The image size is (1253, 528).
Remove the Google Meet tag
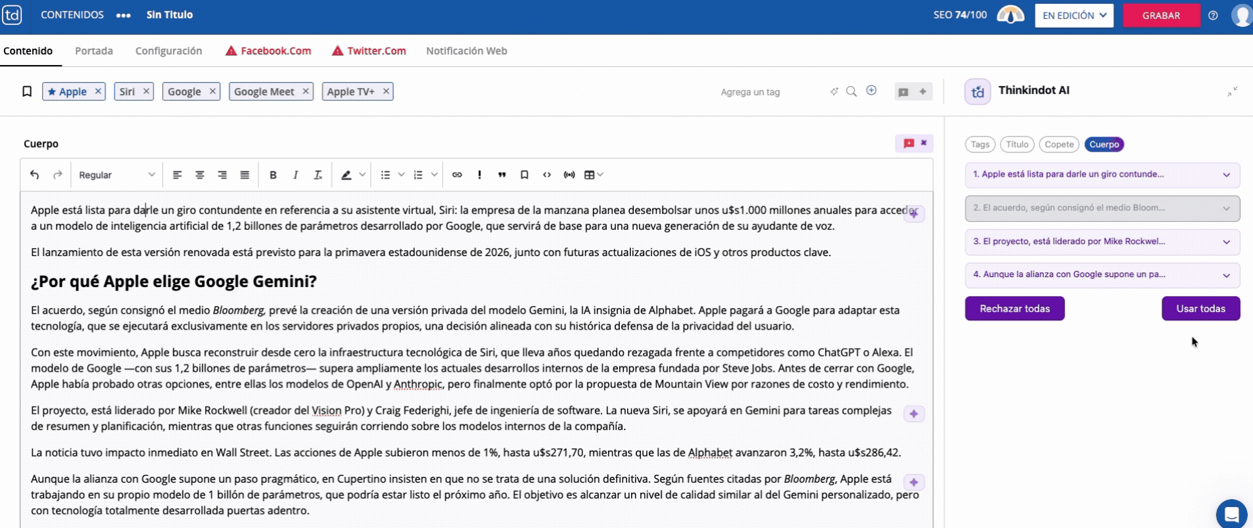coord(306,91)
